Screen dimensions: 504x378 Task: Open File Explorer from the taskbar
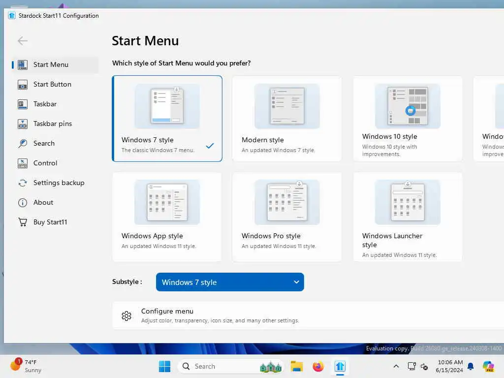[x=297, y=366]
